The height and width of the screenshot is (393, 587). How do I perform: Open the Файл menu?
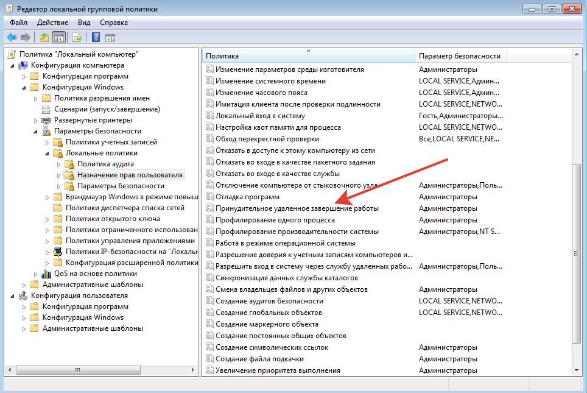[18, 23]
